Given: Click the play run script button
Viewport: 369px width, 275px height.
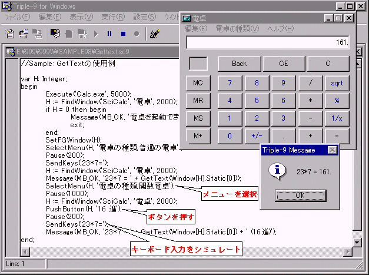Looking at the screenshot, I should 96,34.
